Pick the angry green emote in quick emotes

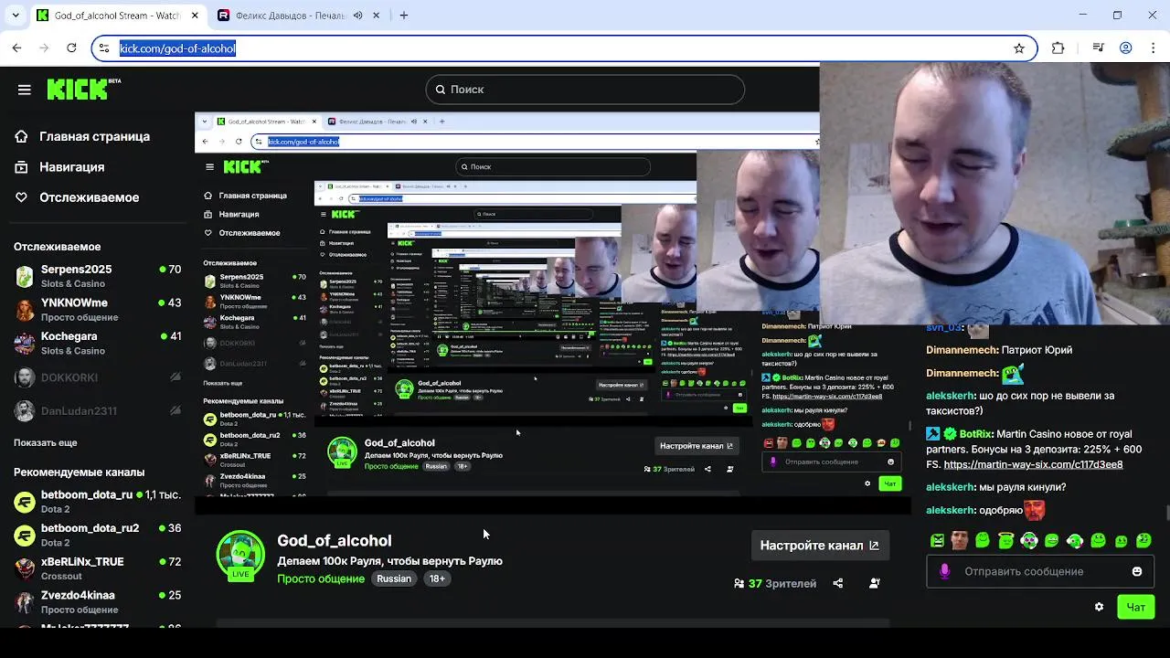(x=937, y=541)
